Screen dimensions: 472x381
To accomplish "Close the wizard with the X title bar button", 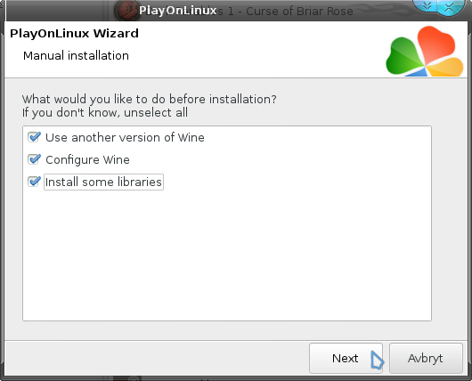I will click(x=450, y=6).
